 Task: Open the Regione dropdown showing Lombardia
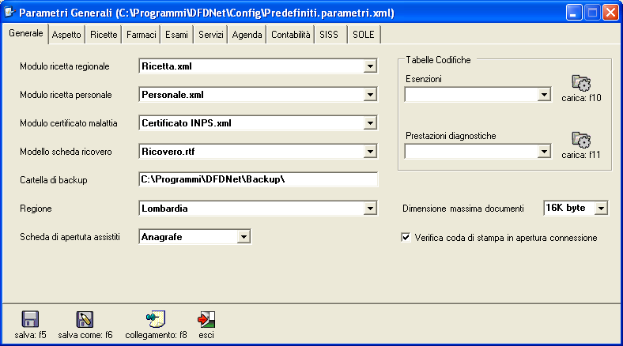click(370, 209)
